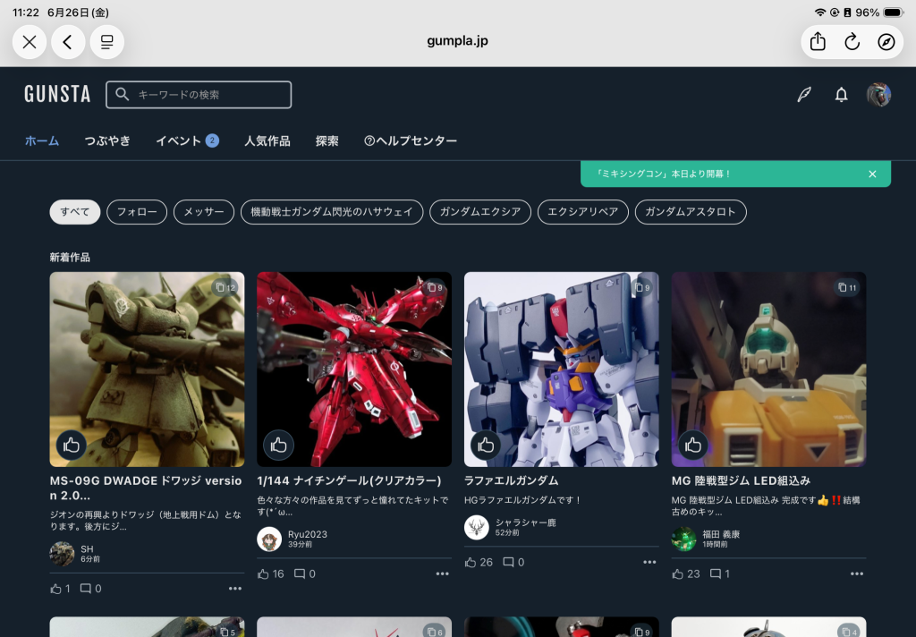
Task: View author Ryu2023's profile
Action: (x=293, y=539)
